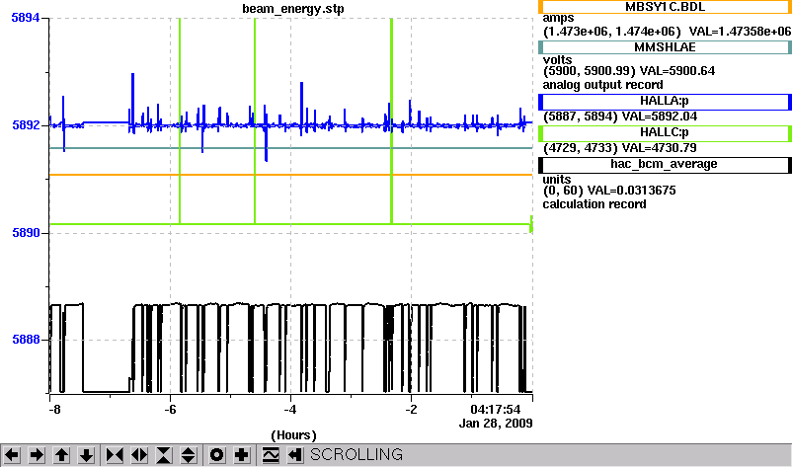Screen dimensions: 792x467
Task: Select the HALLC:p curve legend
Action: click(x=665, y=133)
